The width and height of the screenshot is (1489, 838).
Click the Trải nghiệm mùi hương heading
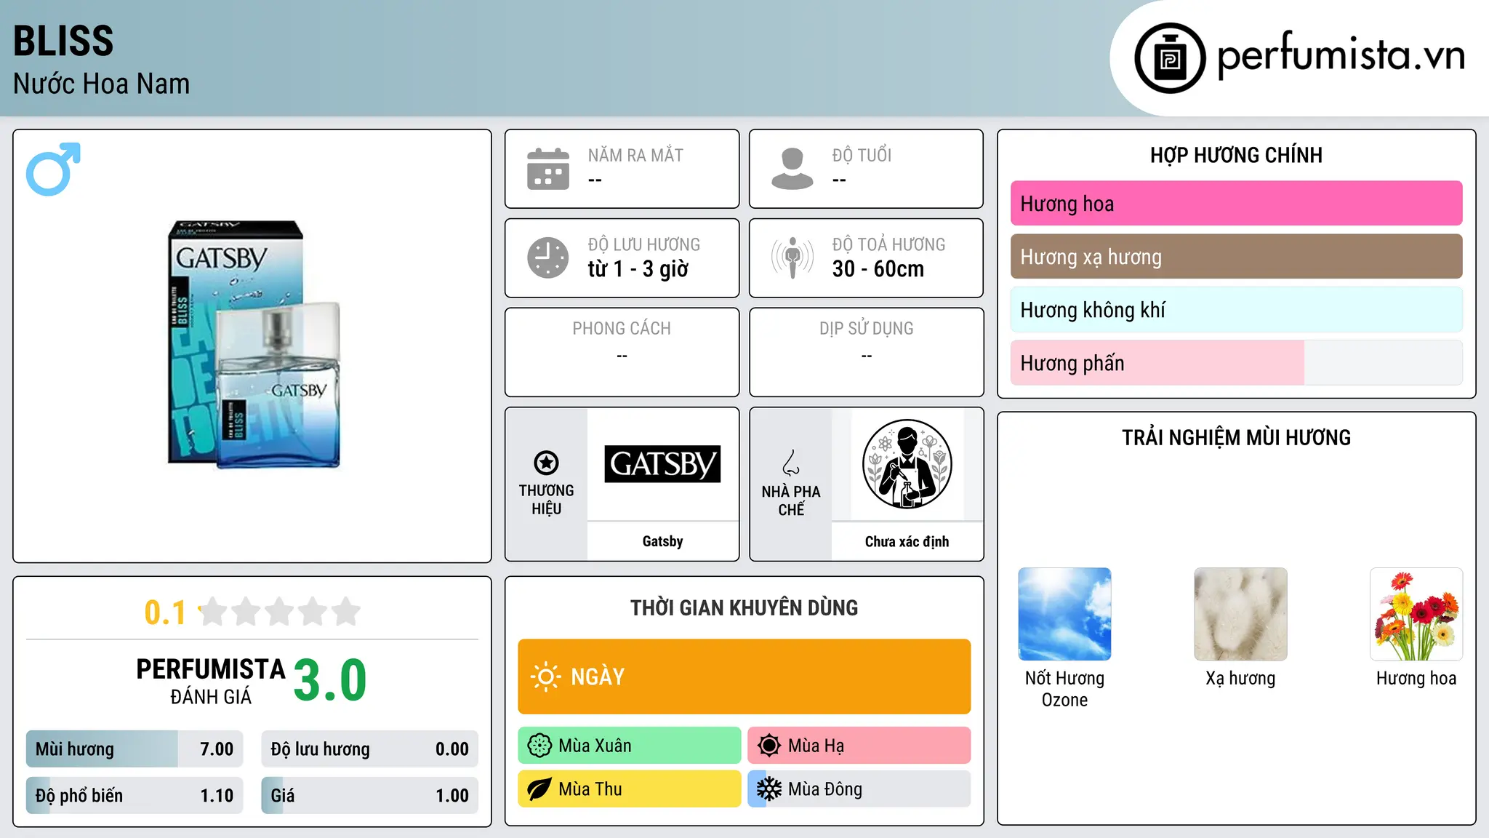click(1236, 437)
